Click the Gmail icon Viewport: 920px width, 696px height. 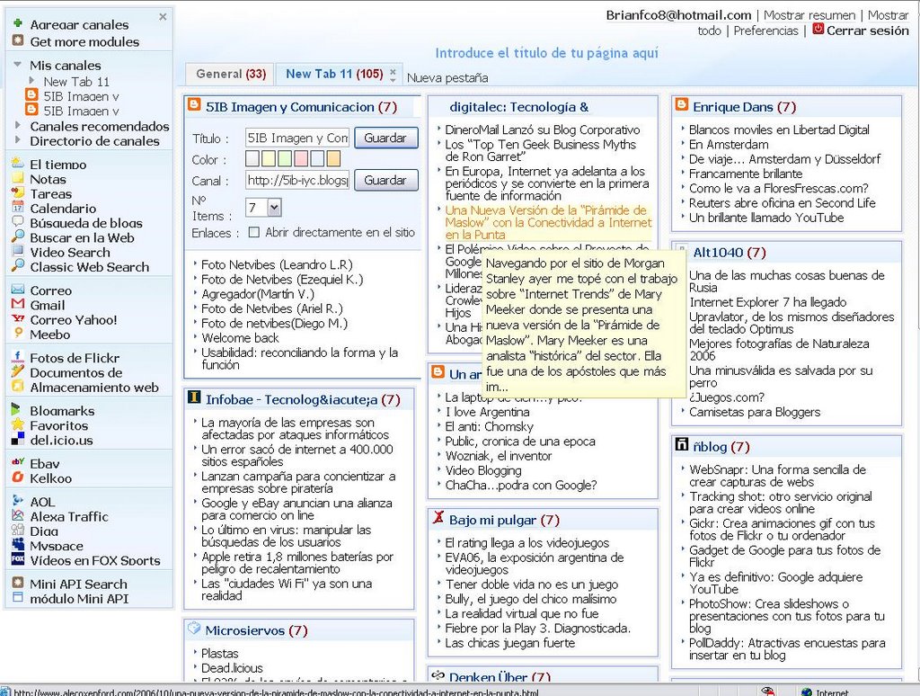coord(18,304)
